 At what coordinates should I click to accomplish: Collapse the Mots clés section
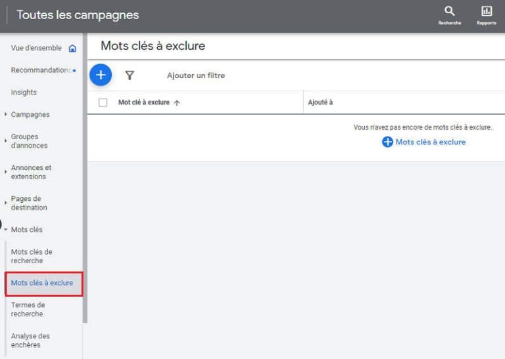[6, 230]
